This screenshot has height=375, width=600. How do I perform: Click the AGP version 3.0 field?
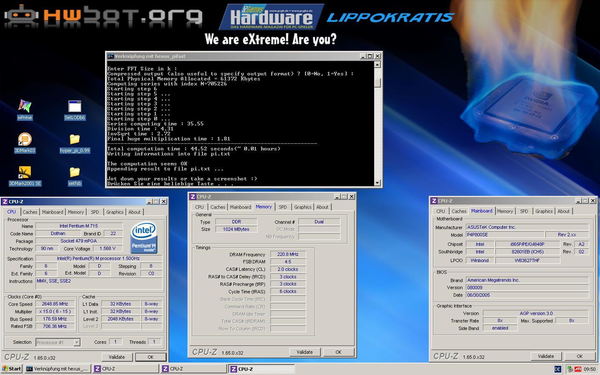tap(536, 313)
